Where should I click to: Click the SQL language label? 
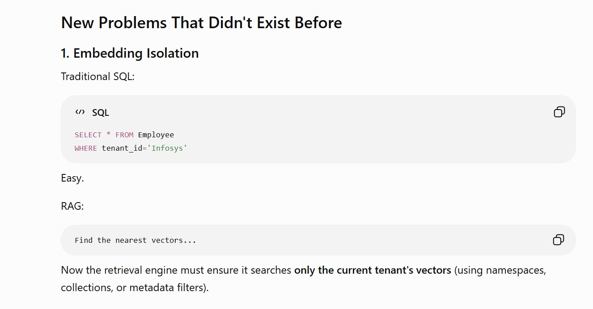coord(101,113)
